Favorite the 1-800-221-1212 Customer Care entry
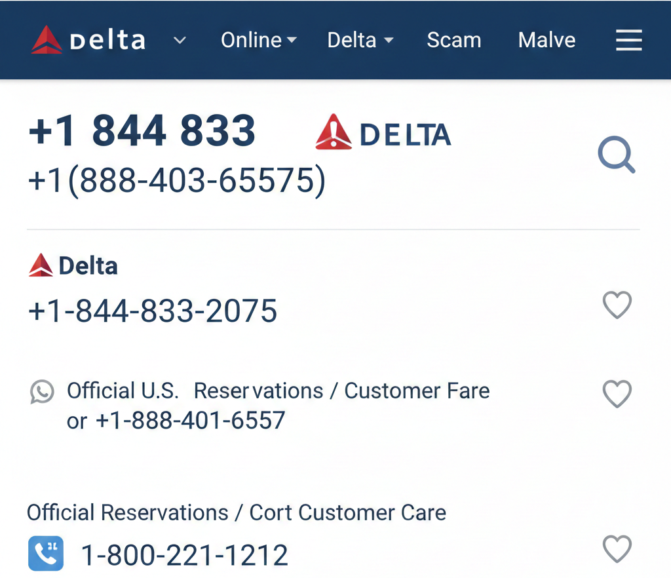The height and width of the screenshot is (578, 671). [x=617, y=549]
